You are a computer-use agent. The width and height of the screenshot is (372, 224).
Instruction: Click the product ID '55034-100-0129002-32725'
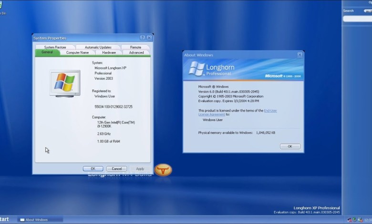[114, 107]
